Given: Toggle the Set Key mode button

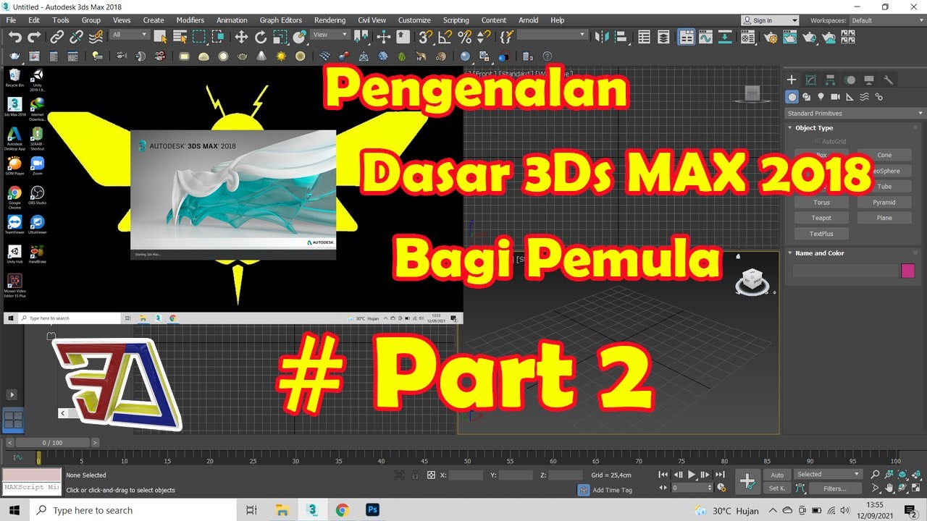Looking at the screenshot, I should click(x=777, y=488).
